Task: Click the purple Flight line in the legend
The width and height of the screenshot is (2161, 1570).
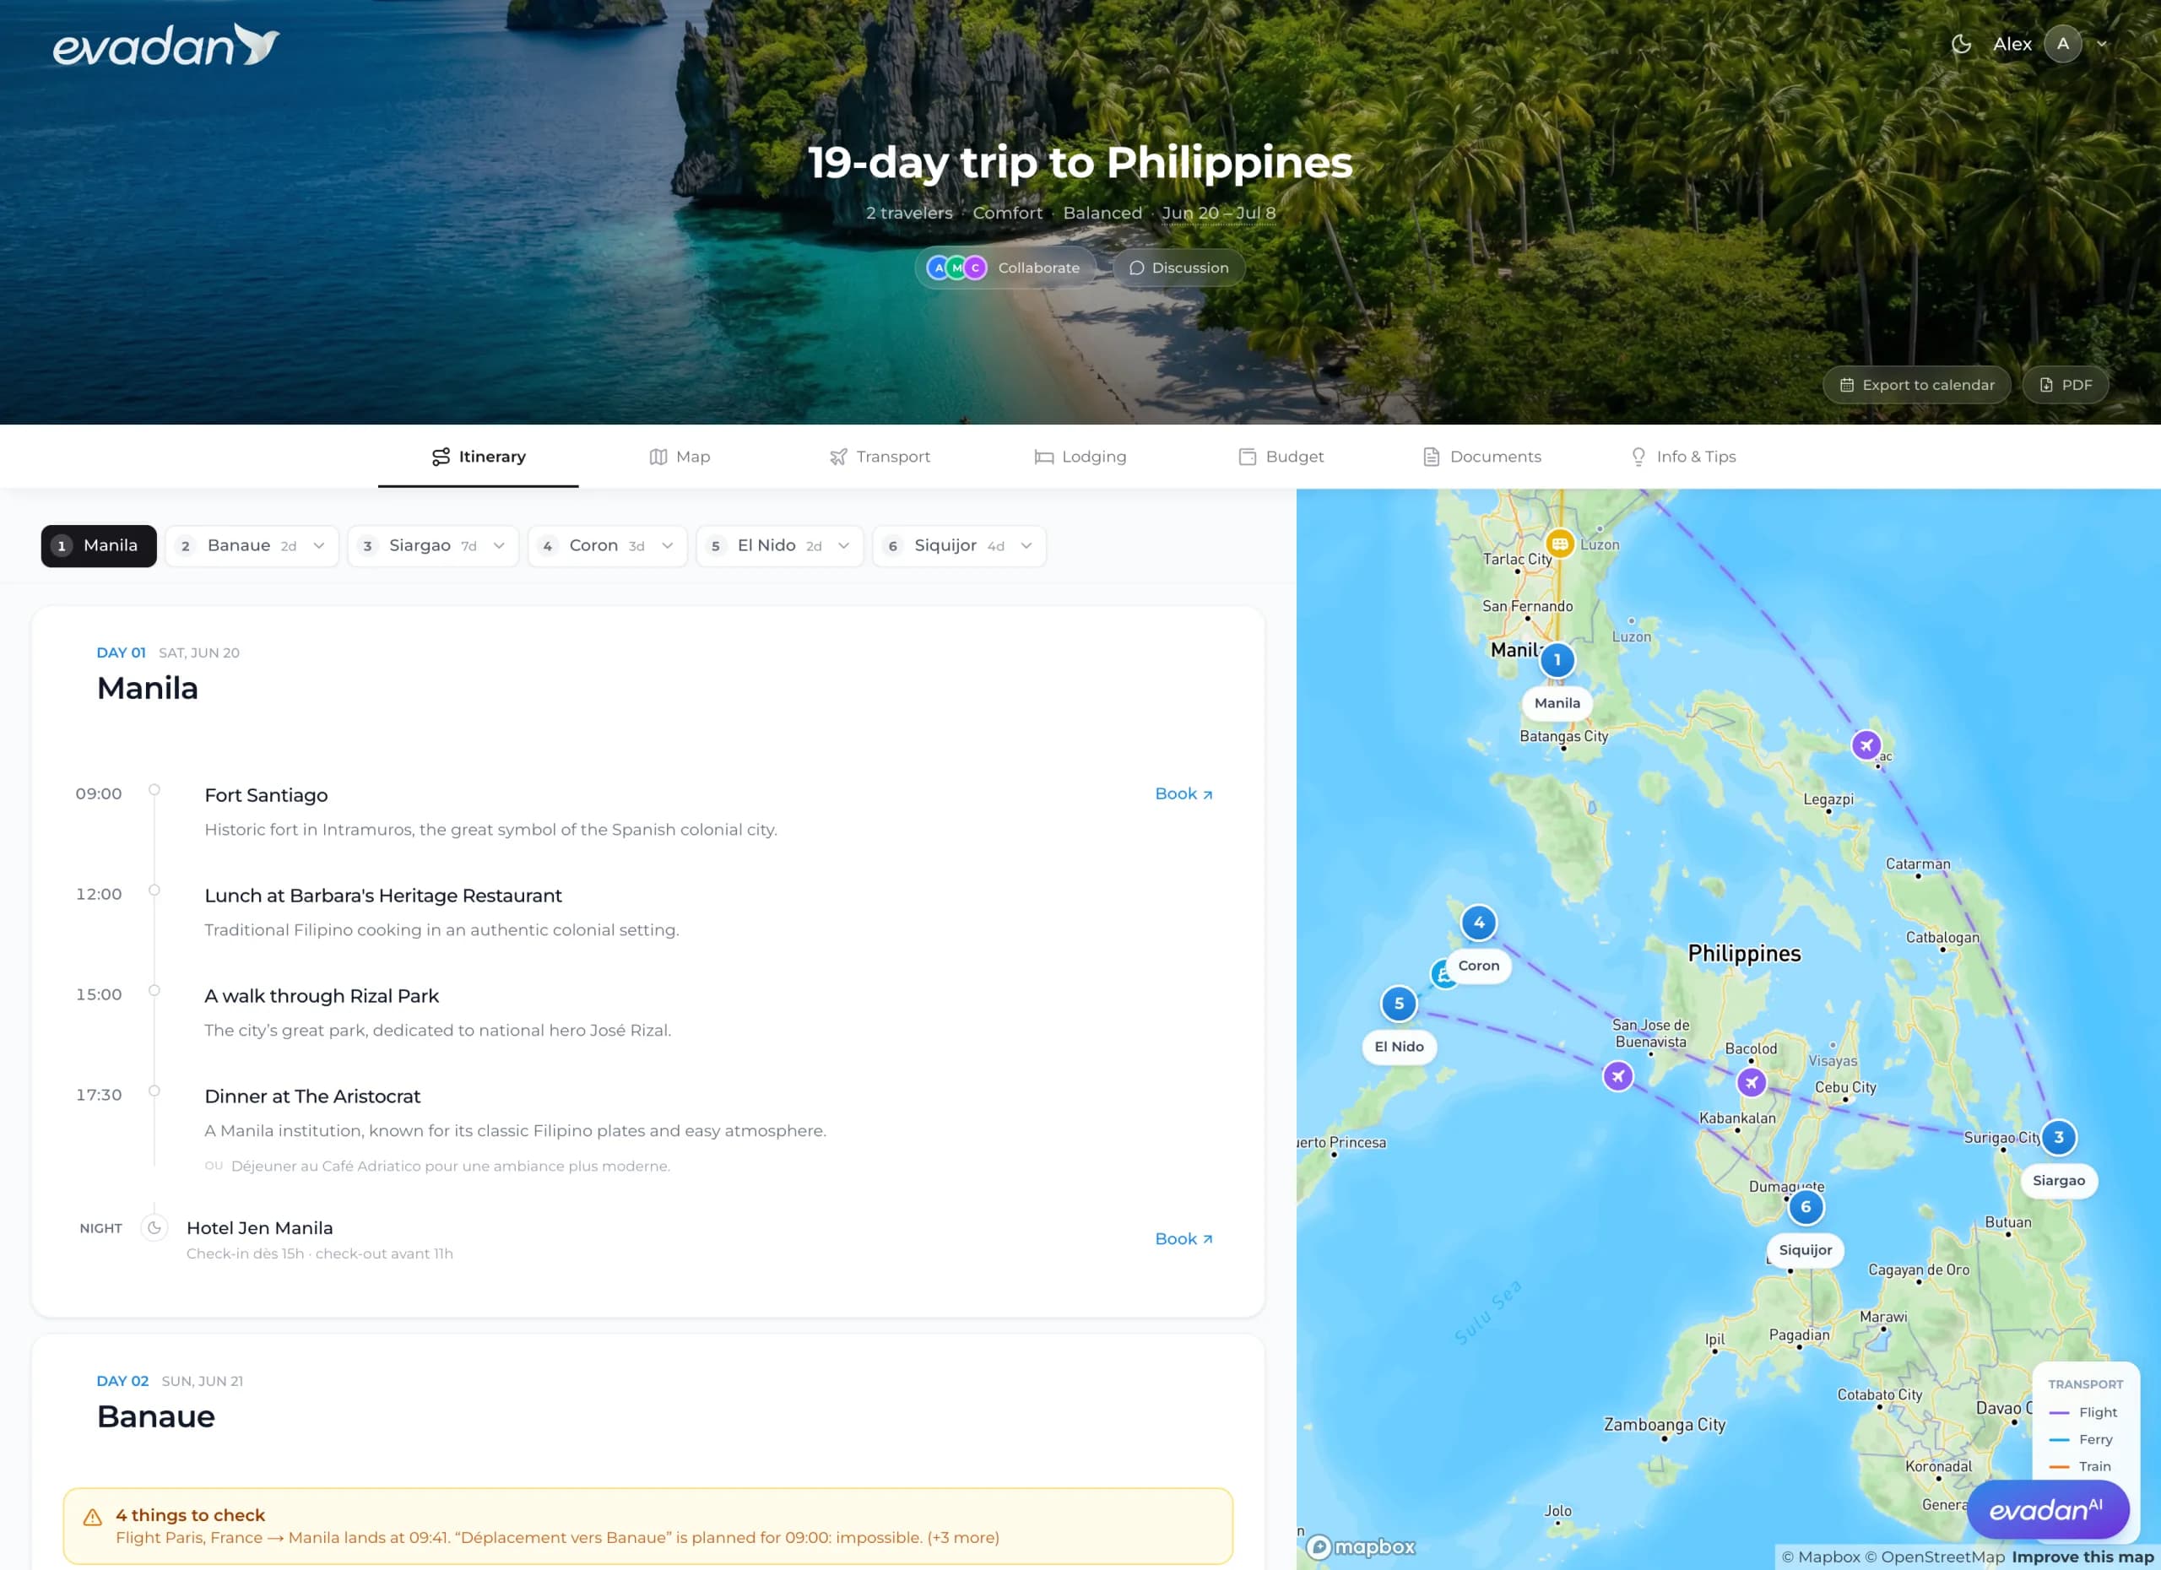Action: pos(2059,1413)
